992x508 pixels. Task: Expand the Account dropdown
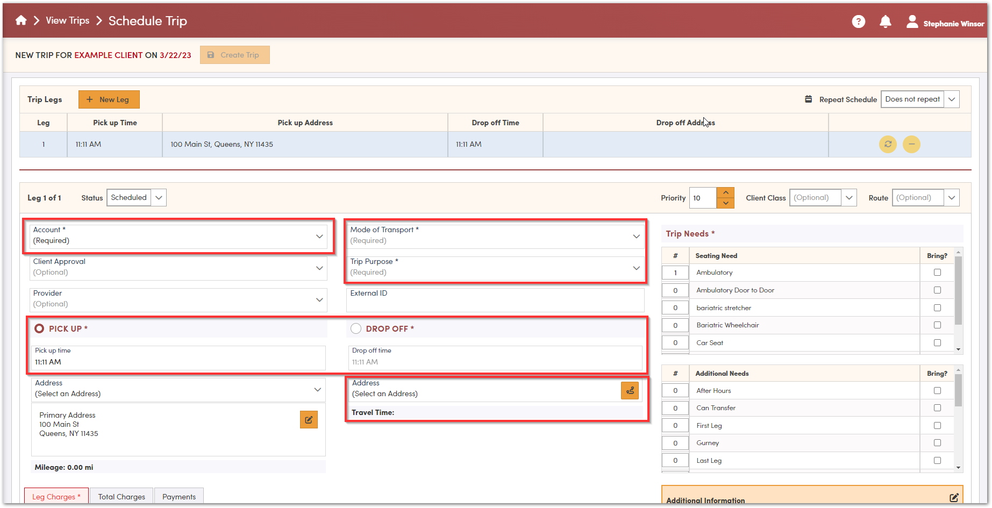click(x=319, y=236)
